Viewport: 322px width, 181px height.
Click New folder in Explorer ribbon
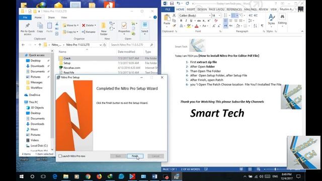click(104, 29)
